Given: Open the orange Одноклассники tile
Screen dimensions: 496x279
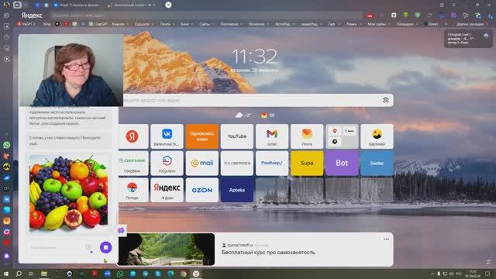Looking at the screenshot, I should tap(202, 136).
